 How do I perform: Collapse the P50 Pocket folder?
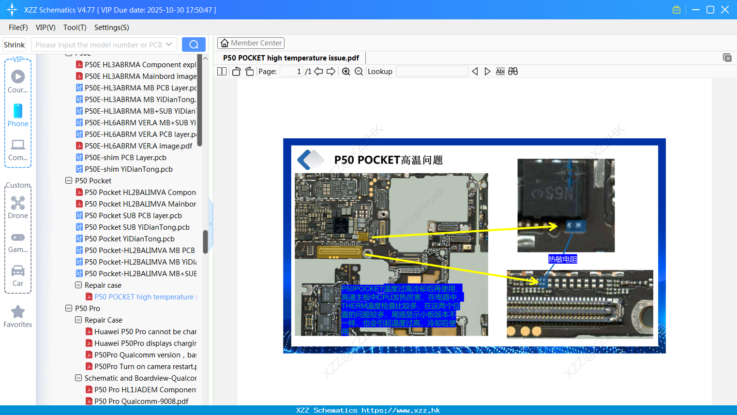click(x=69, y=180)
